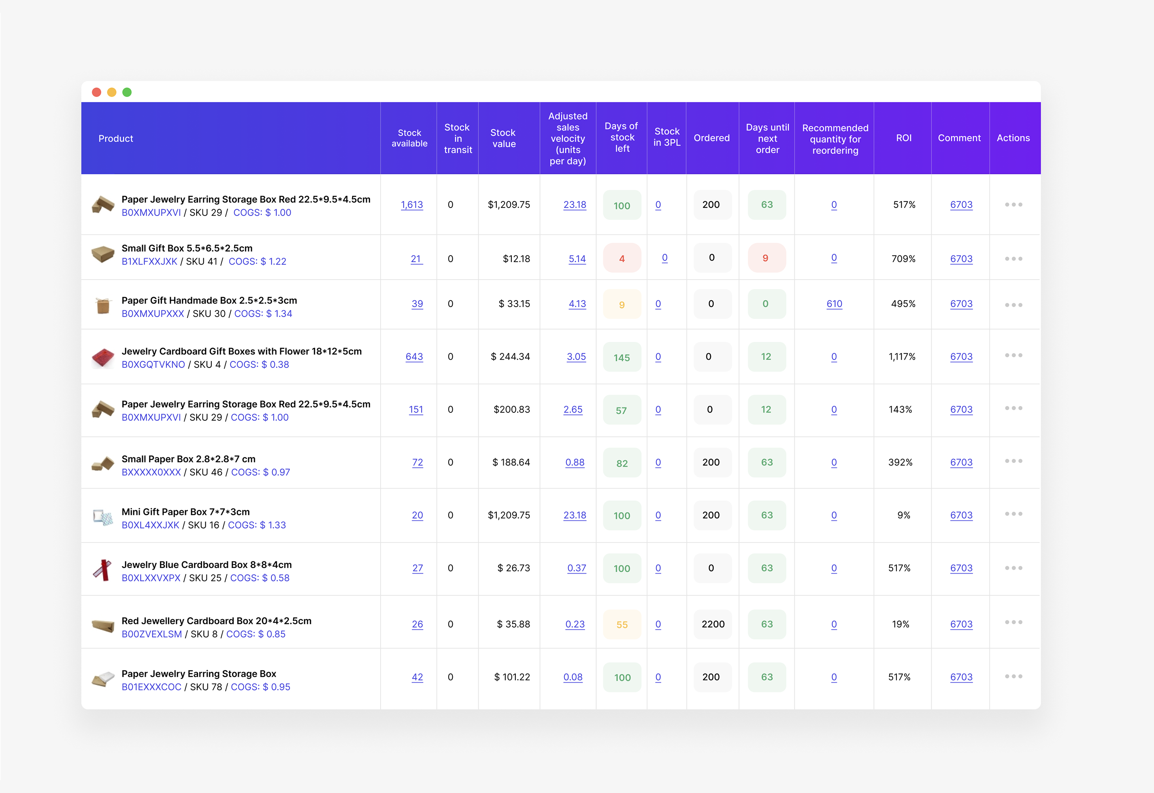
Task: Open ASIN link B0XL4XXJXK
Action: pyautogui.click(x=150, y=525)
